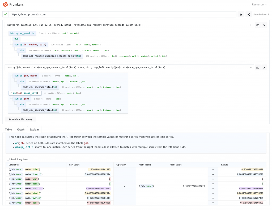Select the sum by(job) tree node

[x=22, y=99]
